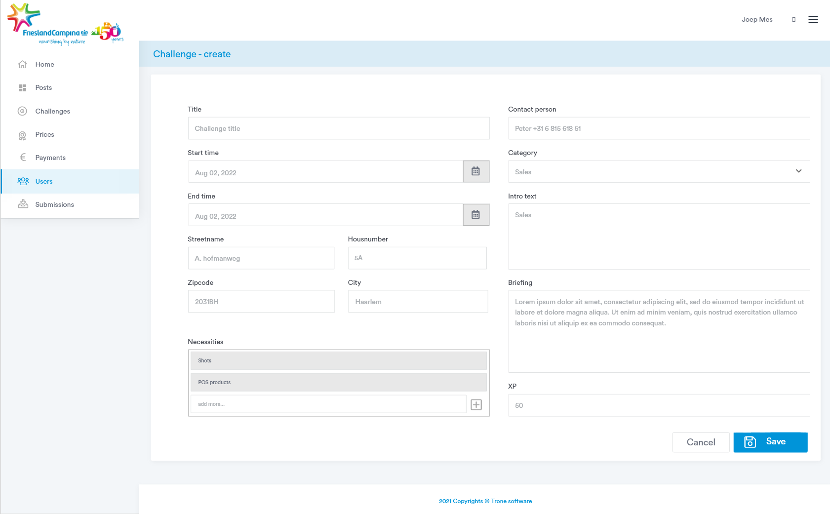This screenshot has width=830, height=514.
Task: Click the Prices award ribbon icon
Action: tap(23, 135)
